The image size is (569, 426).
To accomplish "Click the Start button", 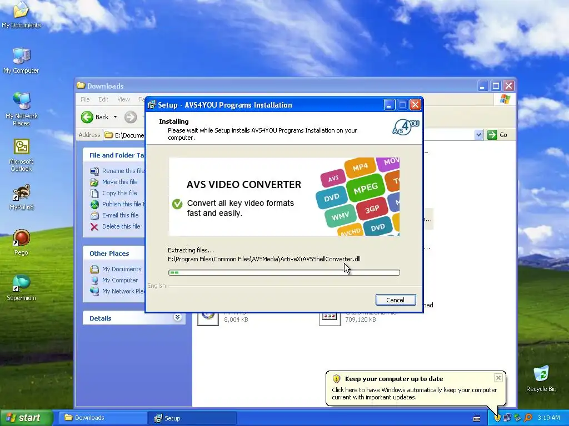I will coord(26,418).
